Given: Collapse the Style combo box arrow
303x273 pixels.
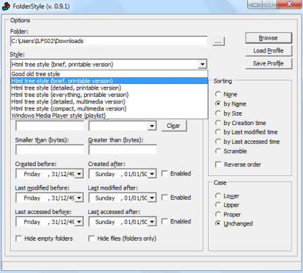Looking at the screenshot, I should tap(203, 65).
